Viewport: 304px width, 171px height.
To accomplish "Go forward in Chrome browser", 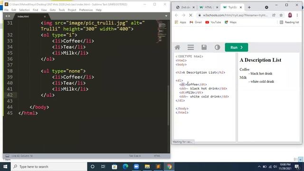I will point(183,15).
